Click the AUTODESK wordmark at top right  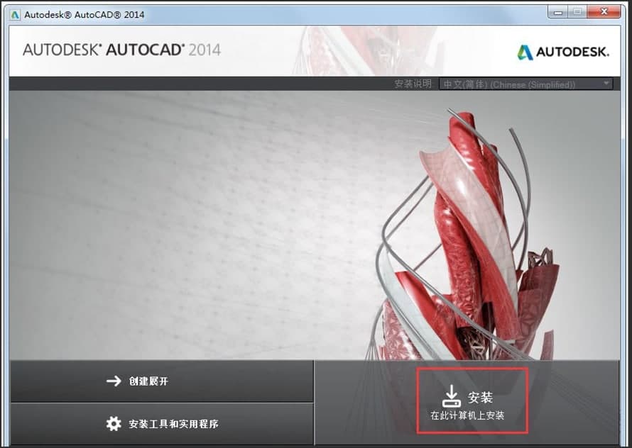572,52
